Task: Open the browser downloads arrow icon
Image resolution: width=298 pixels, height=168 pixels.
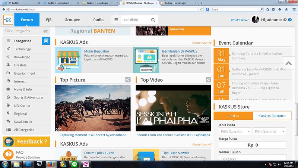Action: click(280, 9)
